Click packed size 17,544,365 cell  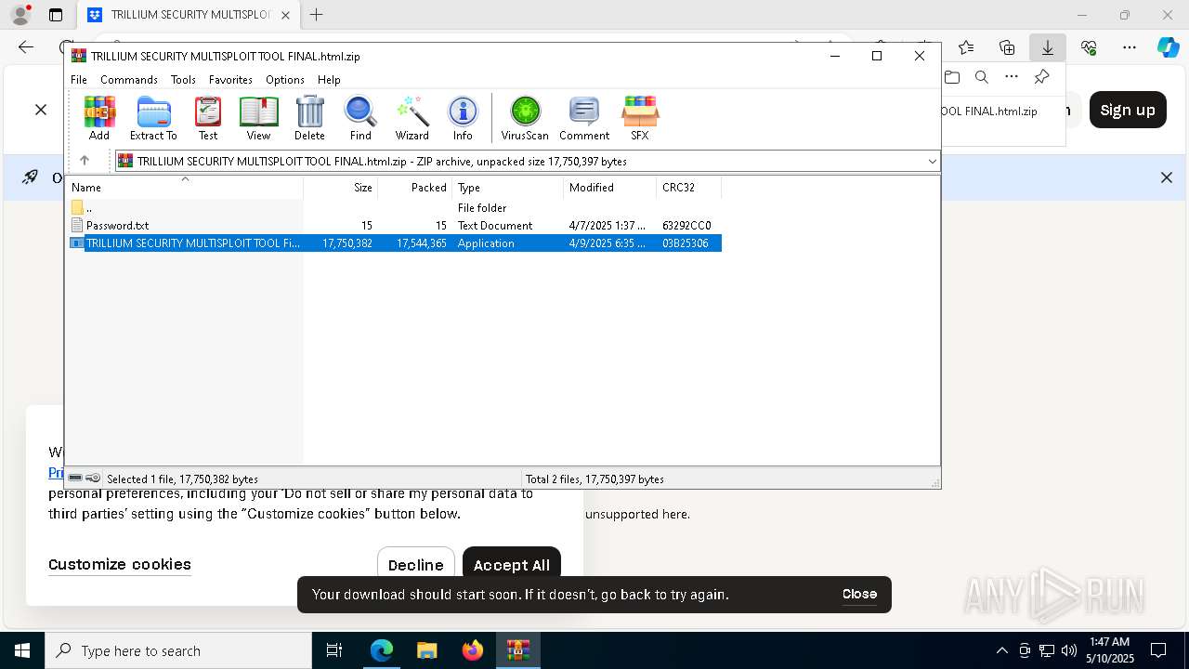tap(421, 243)
